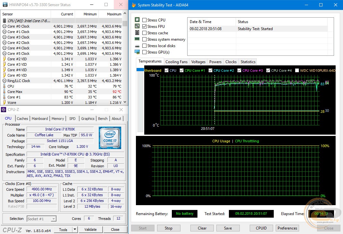
Task: Click the thermometer icon of the HWiNFO64 CPU temperature row
Action: pos(4,86)
